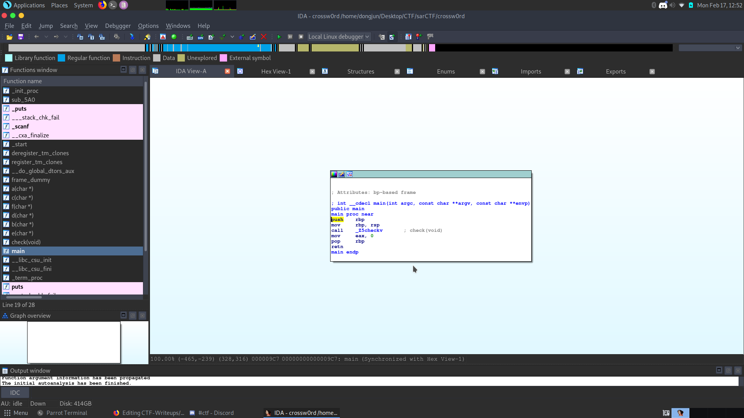This screenshot has height=418, width=744.
Task: Float the Functions window panel
Action: (x=133, y=70)
